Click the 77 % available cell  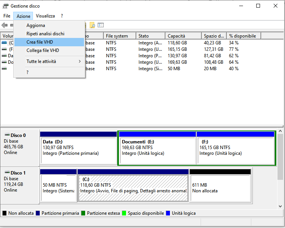[x=234, y=49]
